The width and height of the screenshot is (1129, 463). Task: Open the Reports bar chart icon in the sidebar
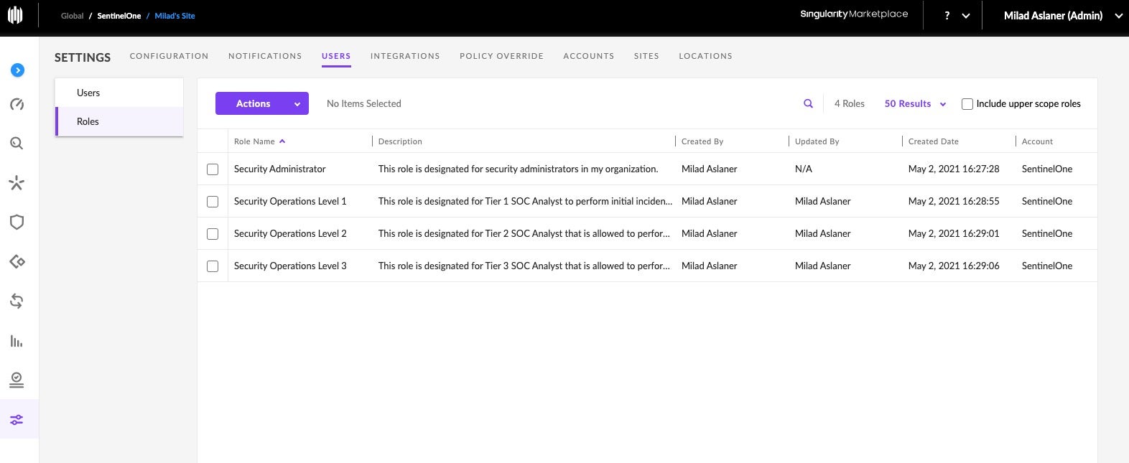17,341
